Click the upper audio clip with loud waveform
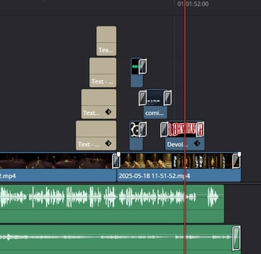This screenshot has width=261, height=254. tap(112, 203)
